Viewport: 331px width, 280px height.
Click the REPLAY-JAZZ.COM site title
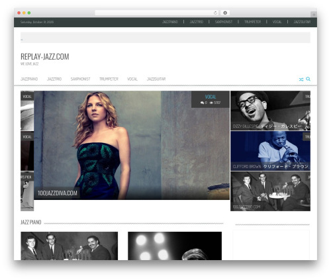click(45, 56)
